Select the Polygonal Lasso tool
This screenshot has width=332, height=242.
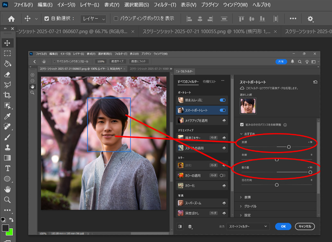(x=7, y=85)
